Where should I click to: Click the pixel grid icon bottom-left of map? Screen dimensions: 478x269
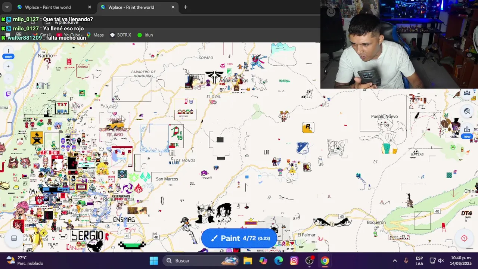[x=14, y=238]
